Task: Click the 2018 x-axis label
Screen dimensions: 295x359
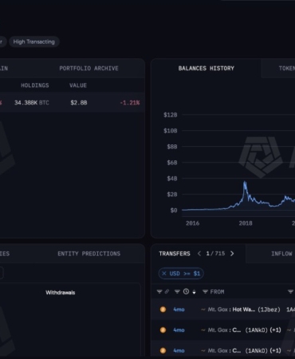Action: click(x=246, y=223)
